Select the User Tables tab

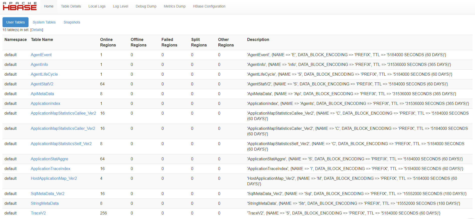point(16,22)
